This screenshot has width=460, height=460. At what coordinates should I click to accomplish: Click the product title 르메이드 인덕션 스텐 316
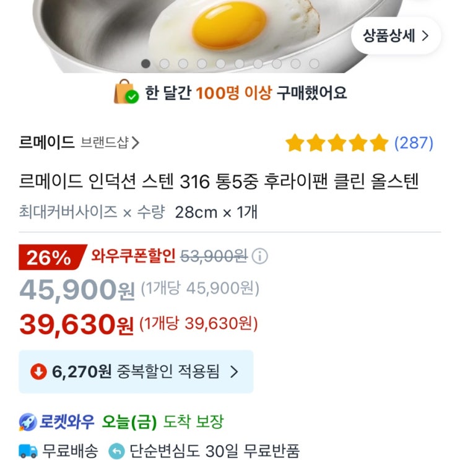(x=219, y=181)
